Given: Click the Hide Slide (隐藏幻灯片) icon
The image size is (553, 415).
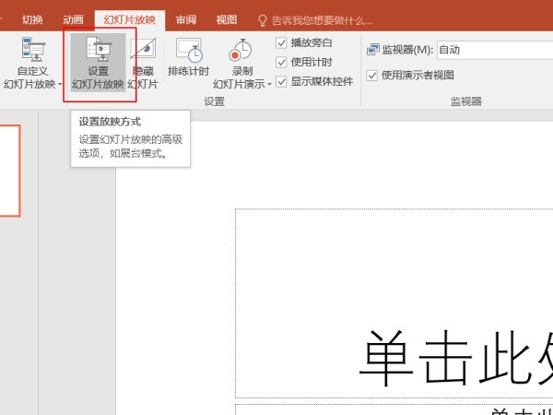Looking at the screenshot, I should click(143, 51).
